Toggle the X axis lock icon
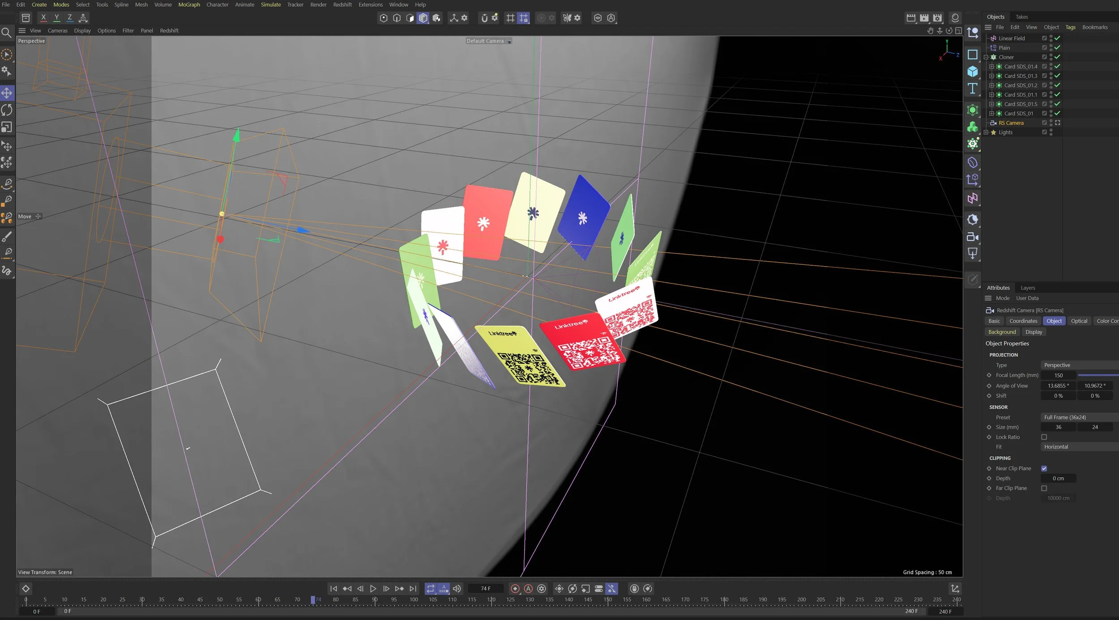The height and width of the screenshot is (620, 1119). tap(43, 18)
